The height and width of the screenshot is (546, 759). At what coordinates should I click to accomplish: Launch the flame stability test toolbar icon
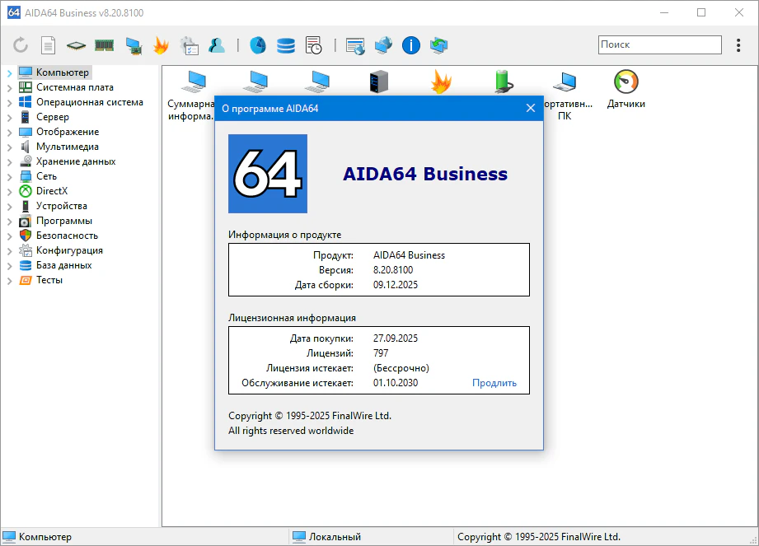point(161,45)
